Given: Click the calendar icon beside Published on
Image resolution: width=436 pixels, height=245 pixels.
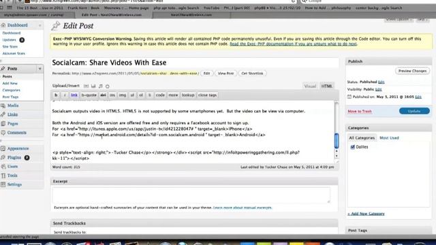Looking at the screenshot, I should [349, 97].
